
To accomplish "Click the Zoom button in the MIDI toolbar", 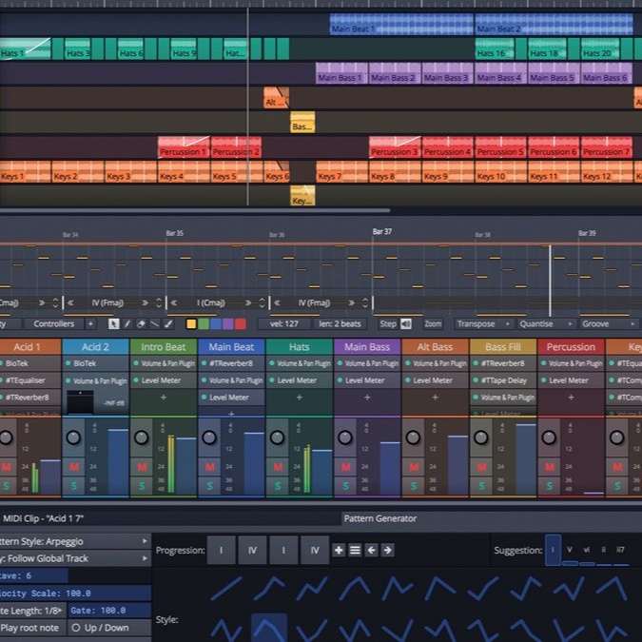I will pos(433,324).
